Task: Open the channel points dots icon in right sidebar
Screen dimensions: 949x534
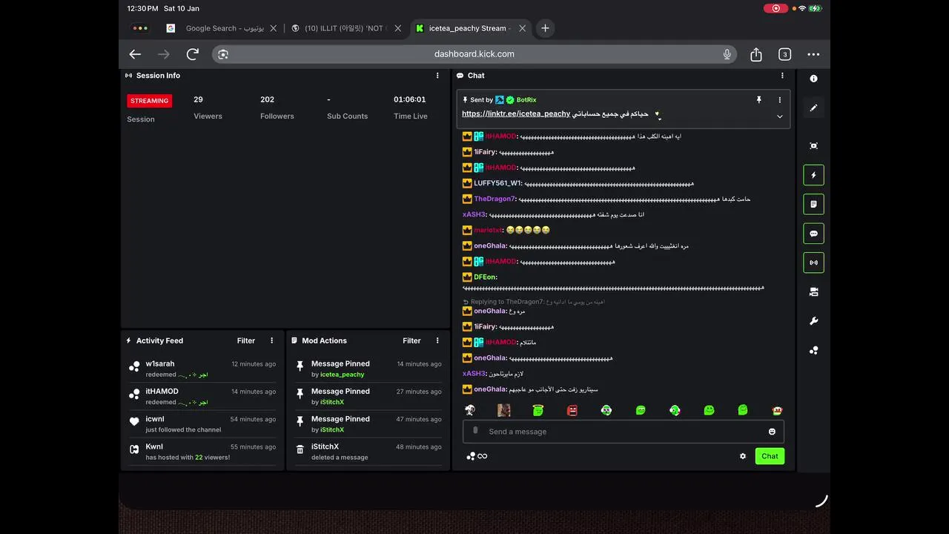Action: [x=813, y=350]
